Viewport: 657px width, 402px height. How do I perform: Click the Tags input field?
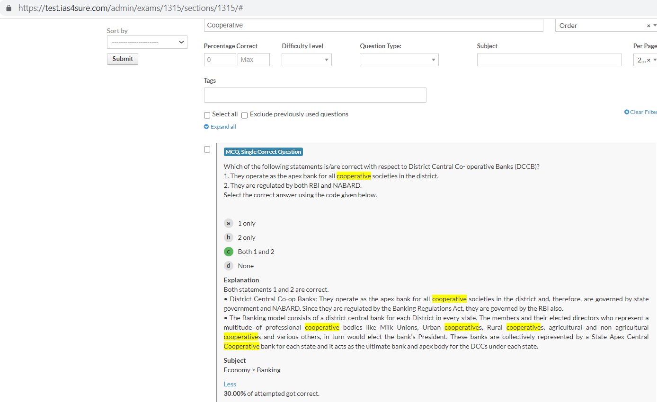(x=315, y=95)
